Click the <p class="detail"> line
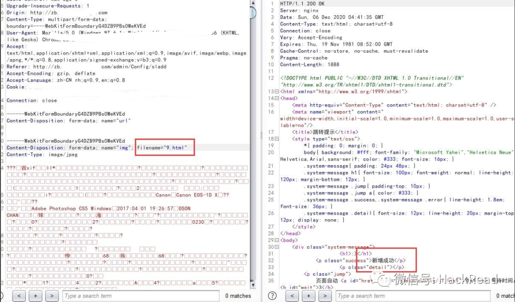Image resolution: width=515 pixels, height=302 pixels. pyautogui.click(x=372, y=267)
